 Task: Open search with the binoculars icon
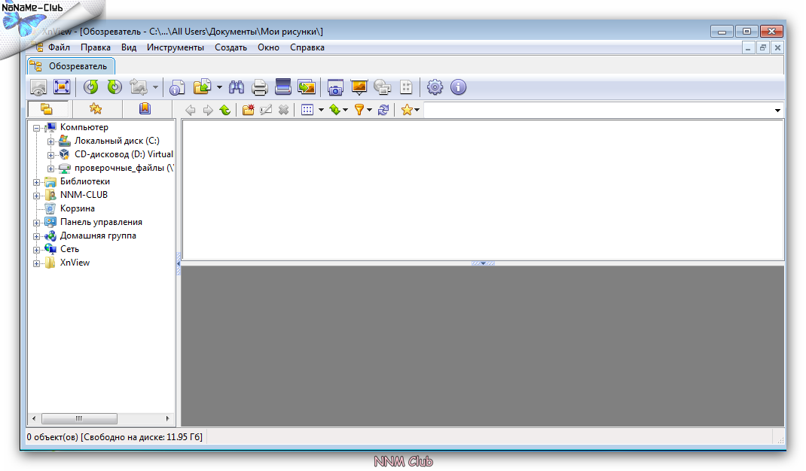coord(237,87)
